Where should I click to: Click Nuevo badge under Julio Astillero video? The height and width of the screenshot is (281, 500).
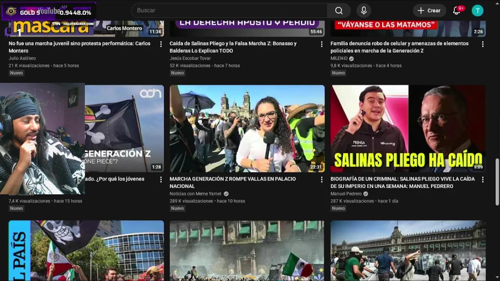click(x=16, y=73)
